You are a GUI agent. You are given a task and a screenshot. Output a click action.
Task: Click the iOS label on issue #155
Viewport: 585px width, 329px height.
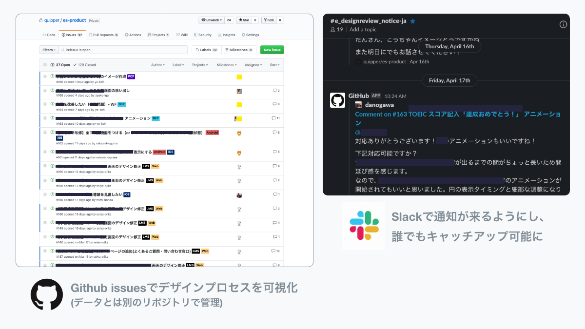(127, 194)
